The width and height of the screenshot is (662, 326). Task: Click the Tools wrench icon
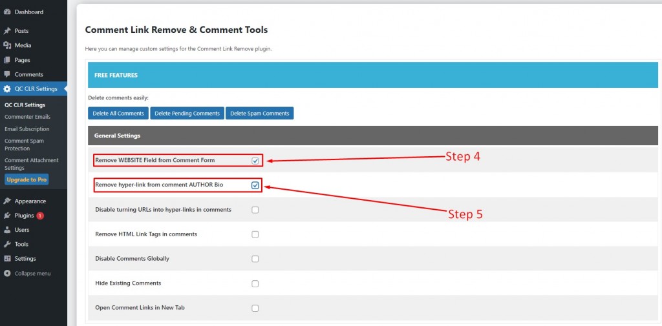click(x=7, y=244)
